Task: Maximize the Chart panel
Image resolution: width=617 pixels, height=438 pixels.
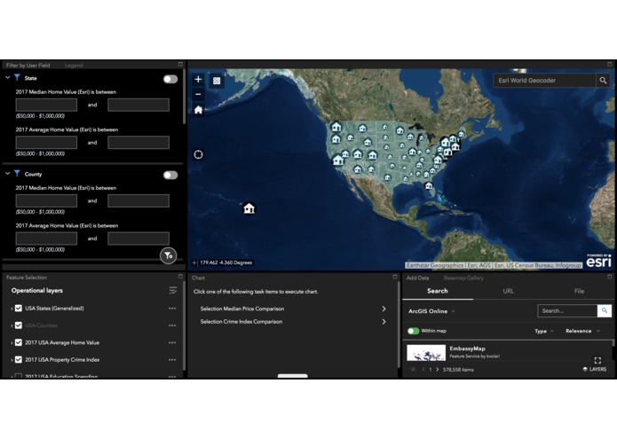Action: 395,277
